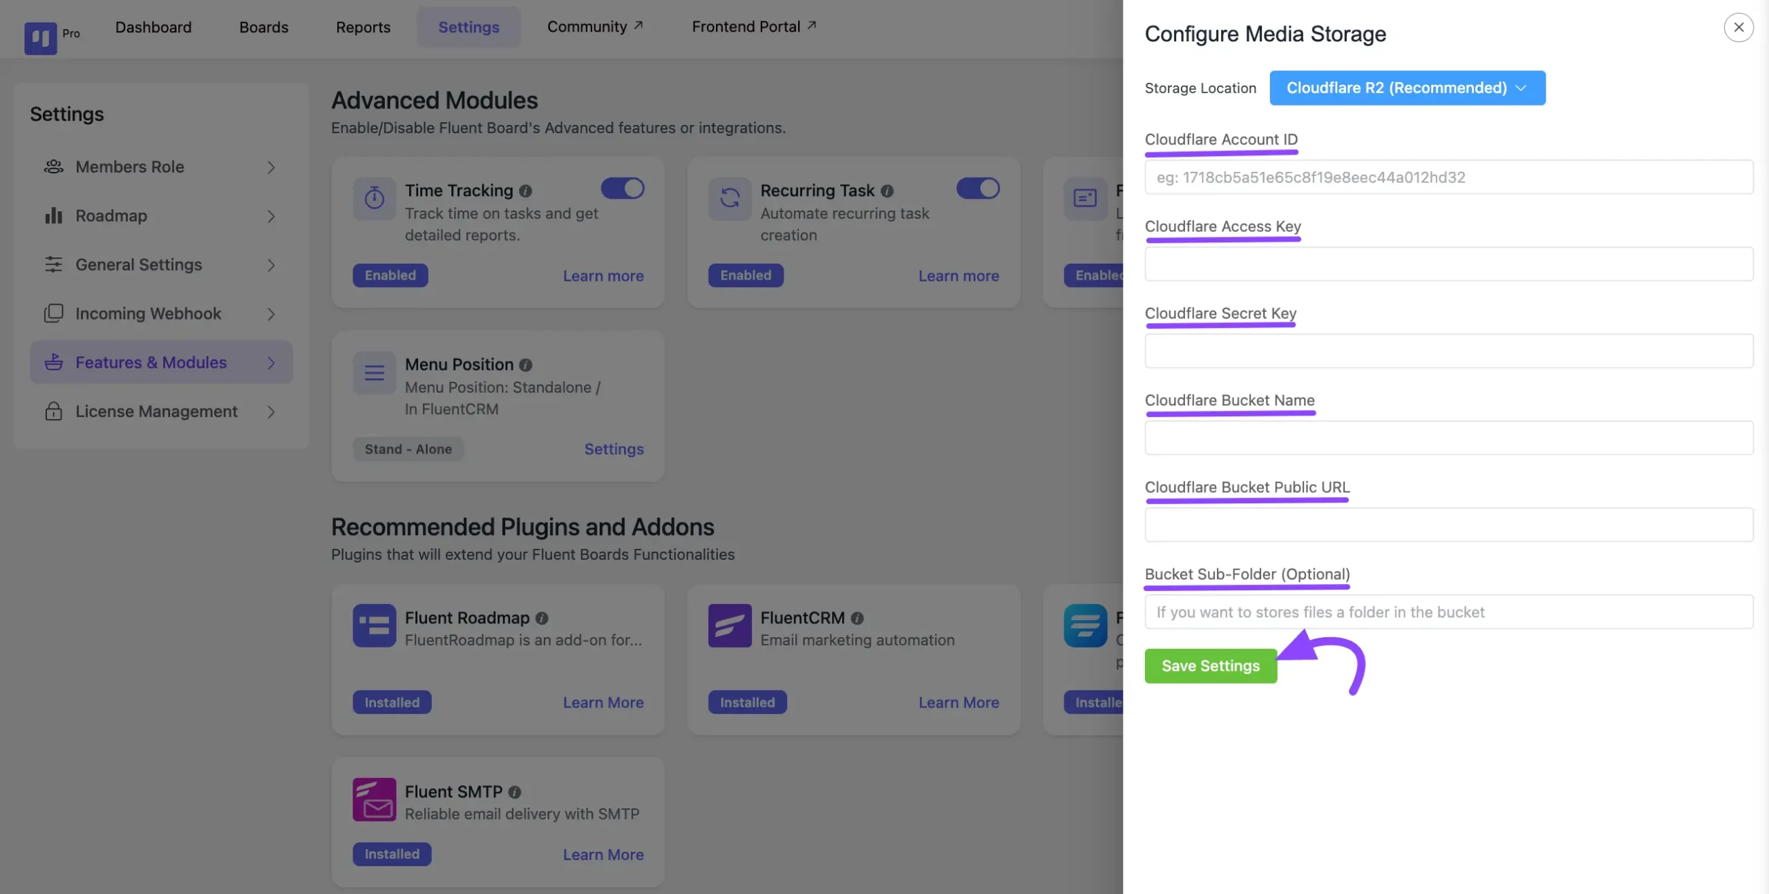Open Settings link in Menu Position card

(614, 449)
